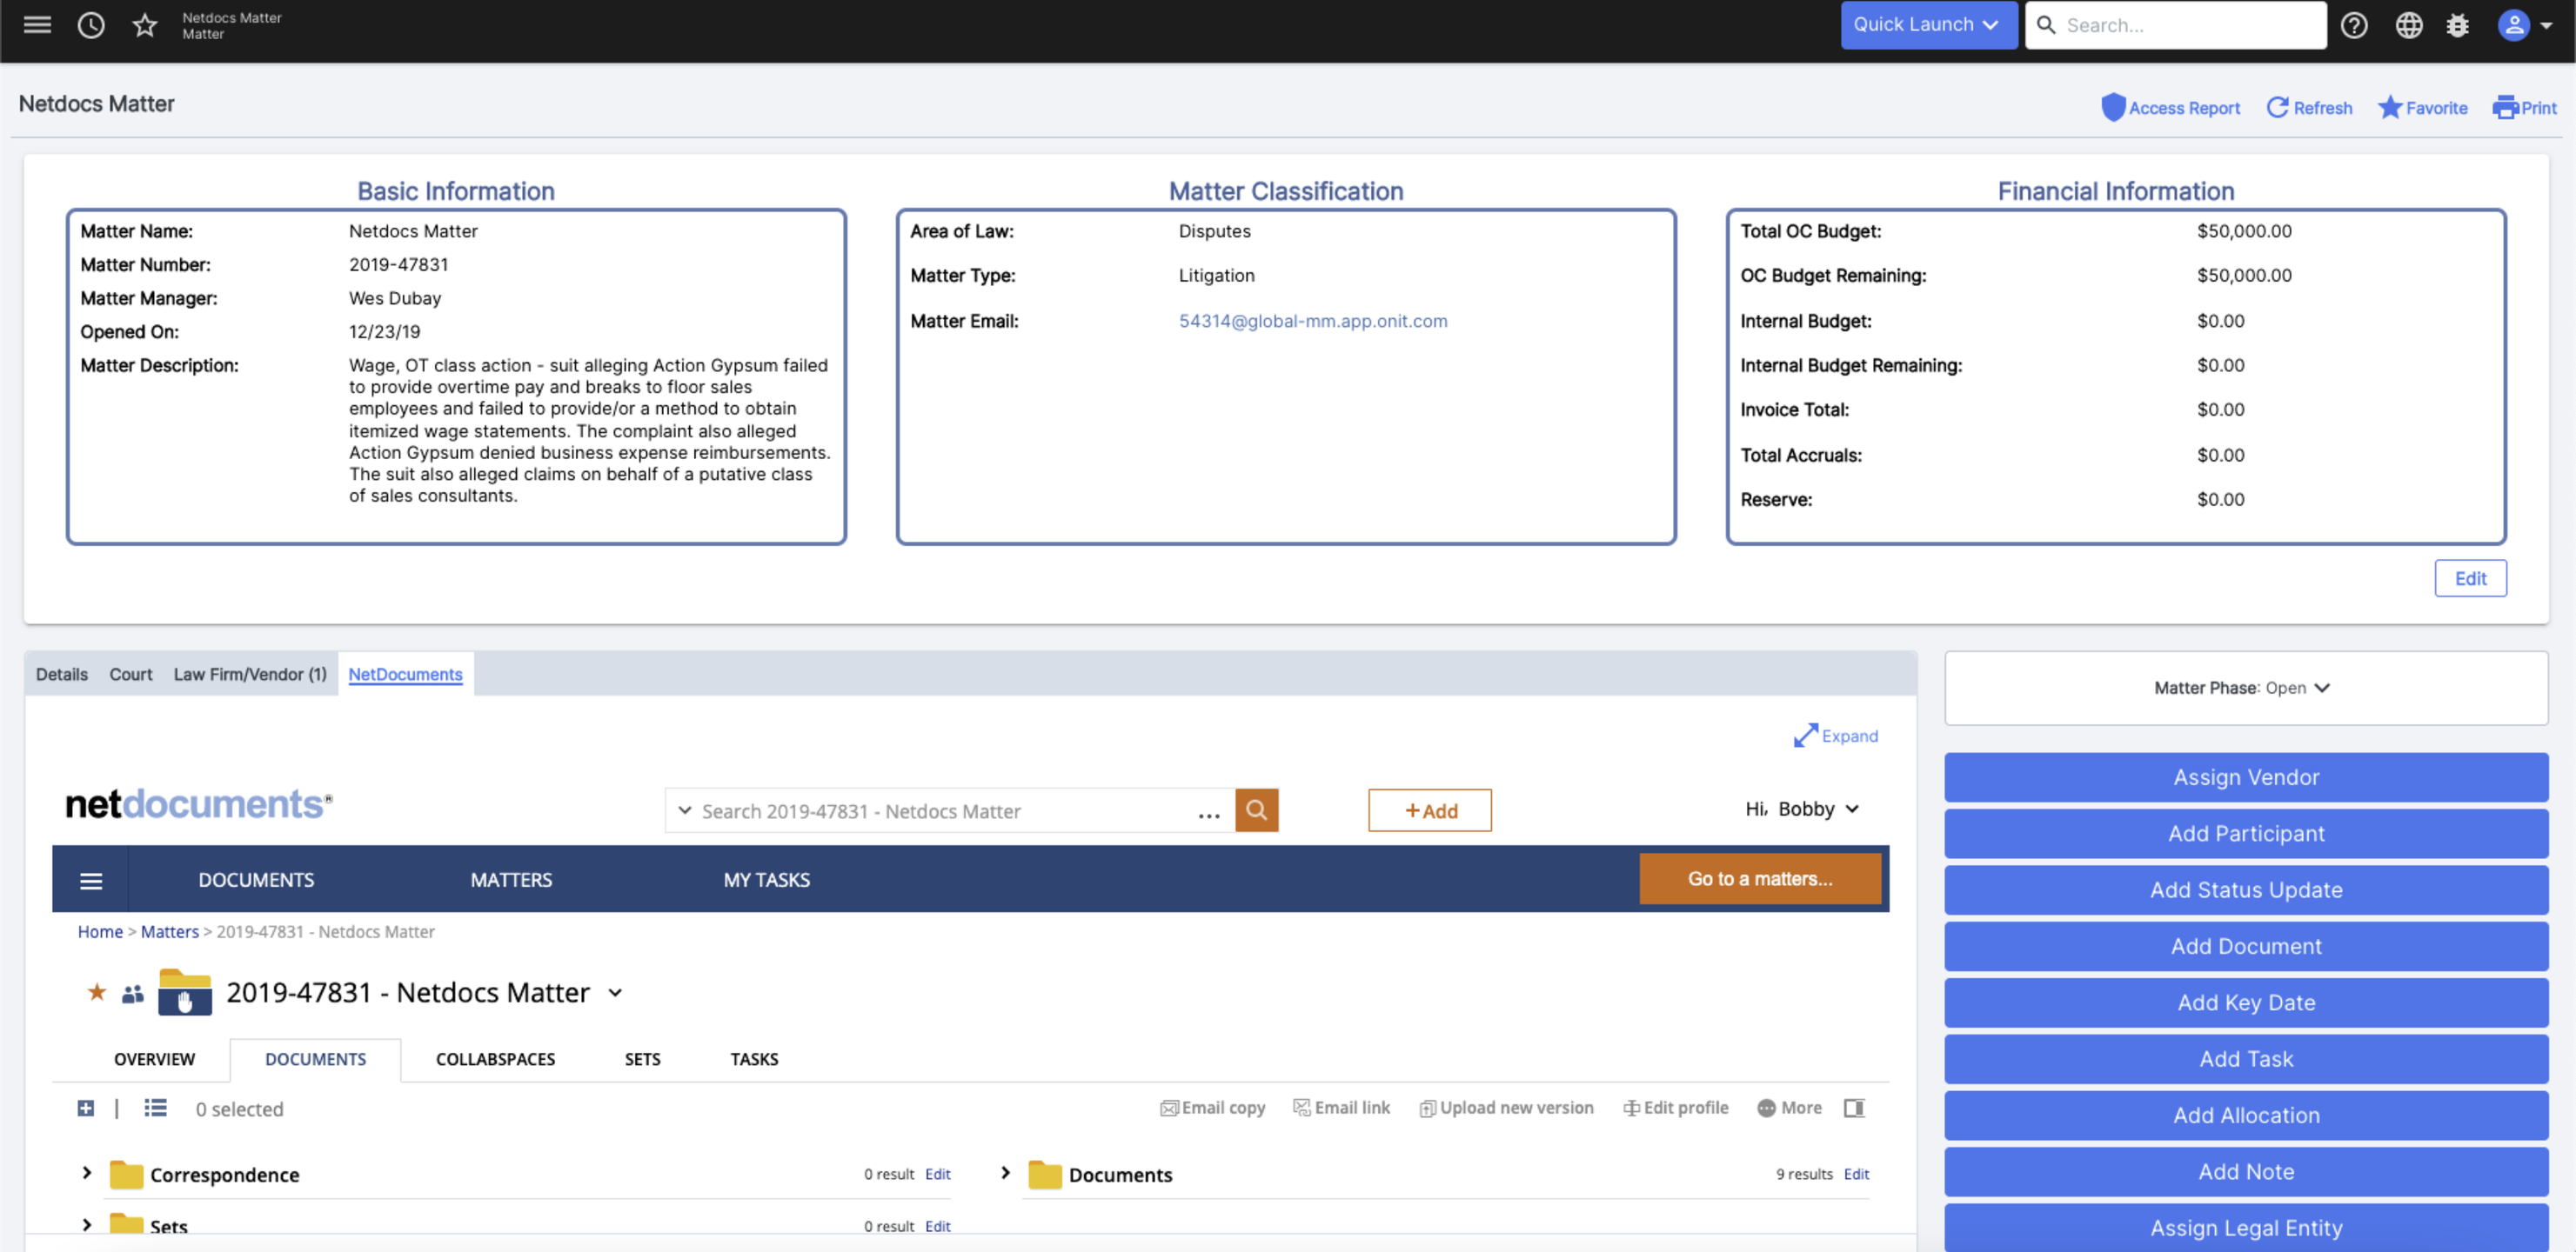
Task: Open the Quick Launch dropdown
Action: [x=1926, y=25]
